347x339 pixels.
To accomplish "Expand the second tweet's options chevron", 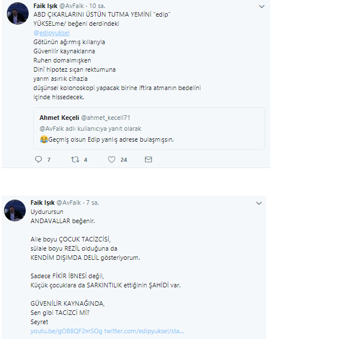I will [259, 203].
